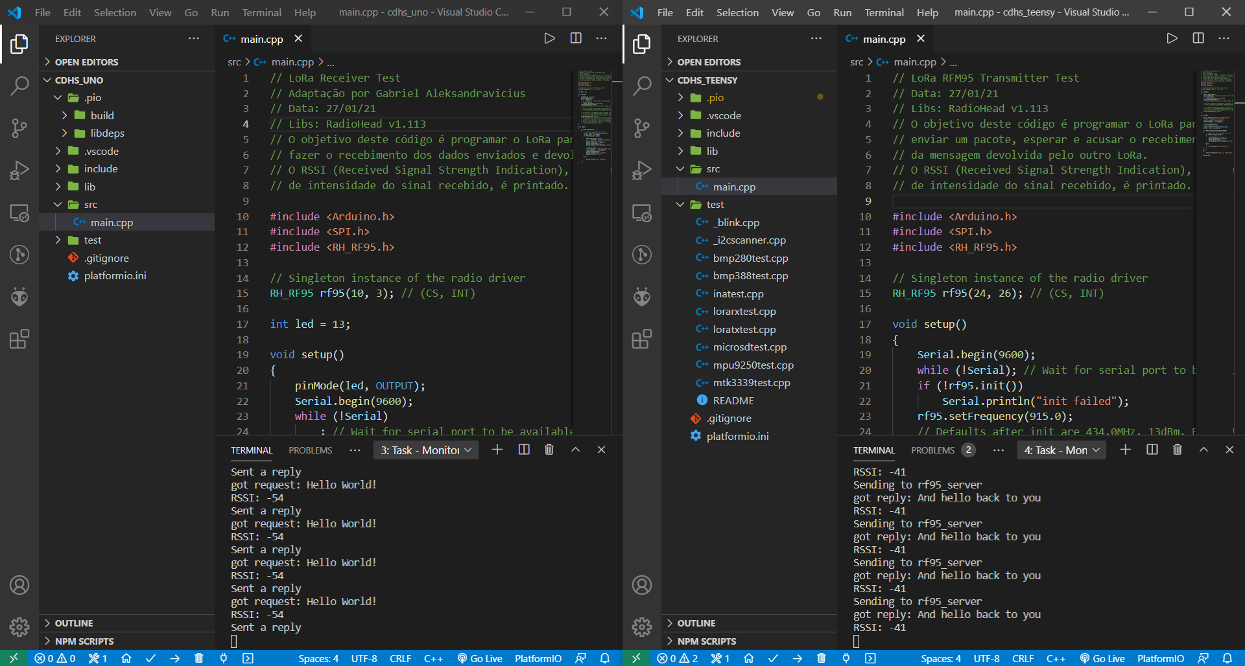Open README file in CDHS_TEENSY test folder

click(x=749, y=400)
